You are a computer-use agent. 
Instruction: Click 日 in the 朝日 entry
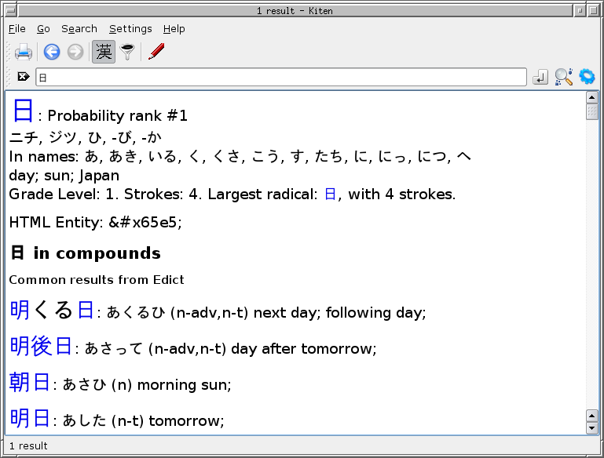click(41, 382)
